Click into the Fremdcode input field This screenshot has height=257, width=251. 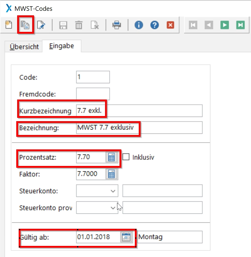93,94
